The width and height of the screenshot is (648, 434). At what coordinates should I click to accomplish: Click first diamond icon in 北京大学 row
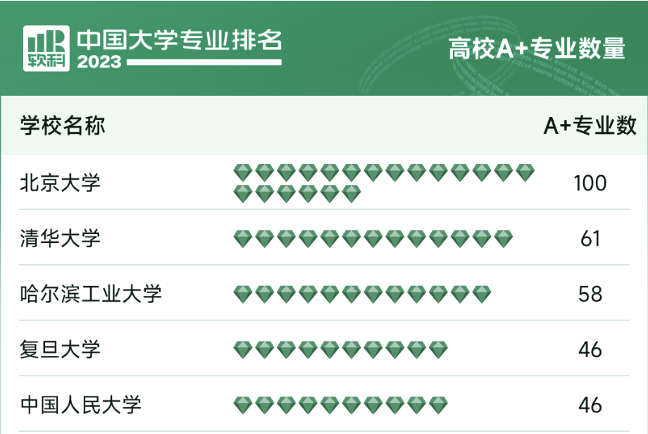pyautogui.click(x=242, y=172)
